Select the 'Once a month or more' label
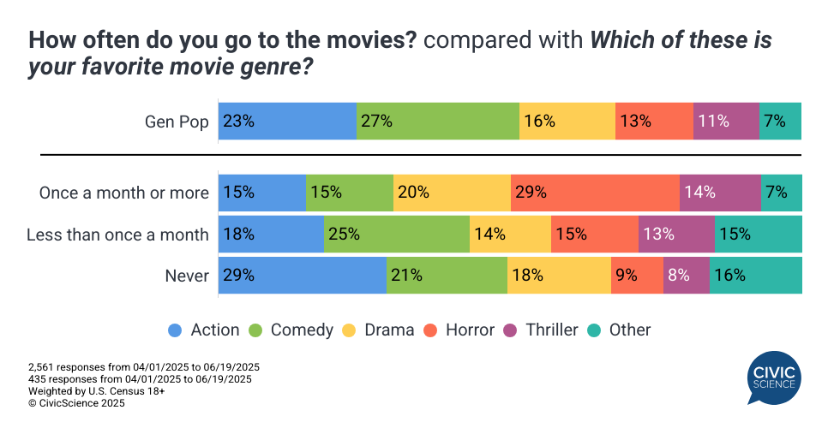 tap(124, 193)
